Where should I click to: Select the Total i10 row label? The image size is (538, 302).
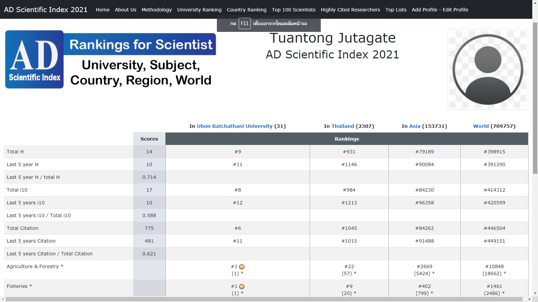[17, 190]
